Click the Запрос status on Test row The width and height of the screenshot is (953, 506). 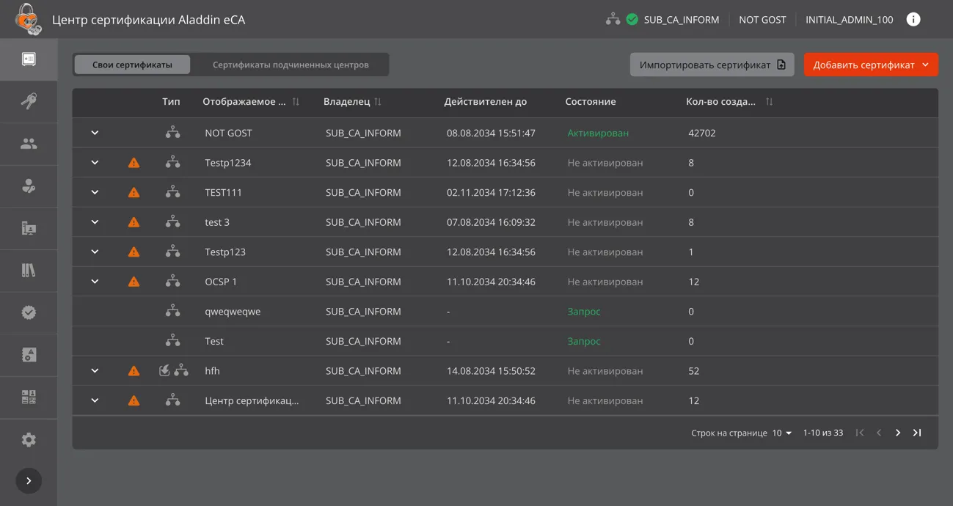click(584, 341)
